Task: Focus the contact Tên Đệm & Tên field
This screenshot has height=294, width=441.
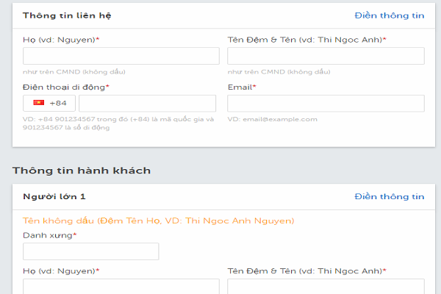Action: (x=326, y=56)
